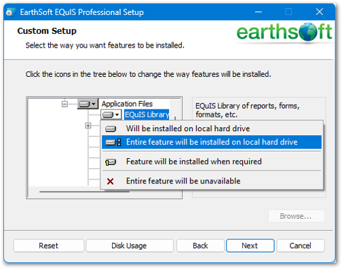Open Disk Usage
This screenshot has width=342, height=269.
(130, 246)
